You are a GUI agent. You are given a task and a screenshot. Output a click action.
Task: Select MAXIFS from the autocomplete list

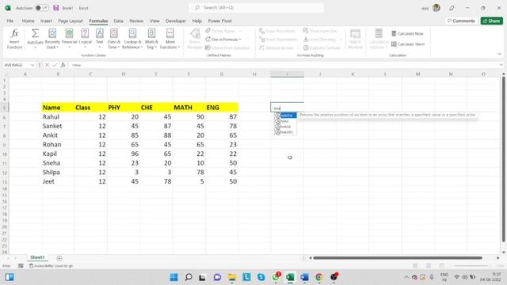(x=285, y=132)
